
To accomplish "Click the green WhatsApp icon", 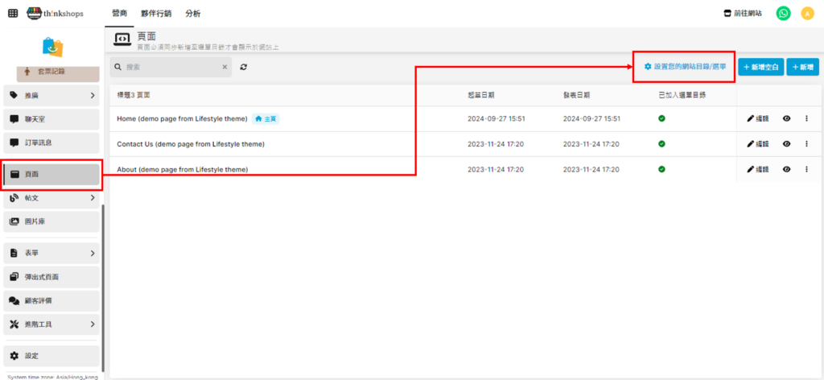I will (x=783, y=13).
